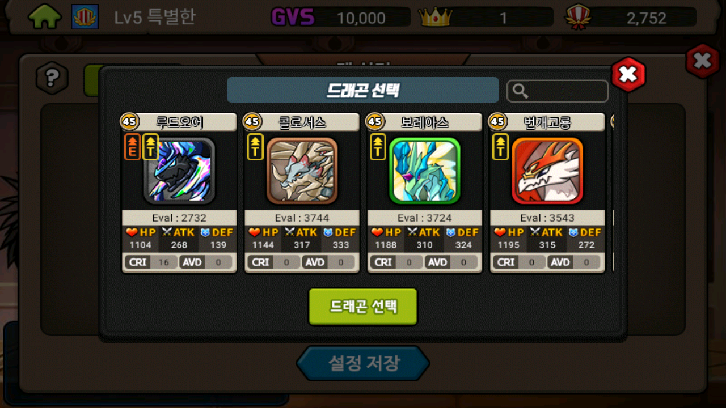Click the dragon search input field
Screen dimensions: 726x408
point(558,91)
